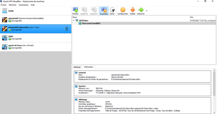The width and height of the screenshot is (217, 114).
Task: Click the Oublier orange arrow icon
Action: click(x=133, y=11)
